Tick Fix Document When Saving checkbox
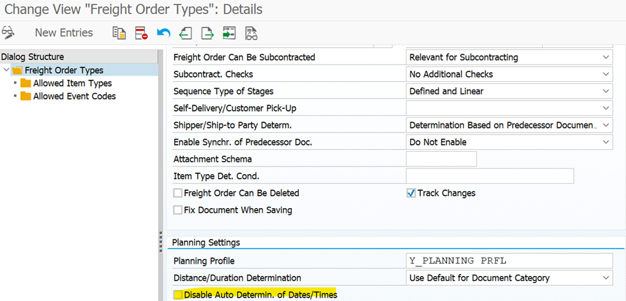Screen dimensions: 626x301 click(178, 210)
